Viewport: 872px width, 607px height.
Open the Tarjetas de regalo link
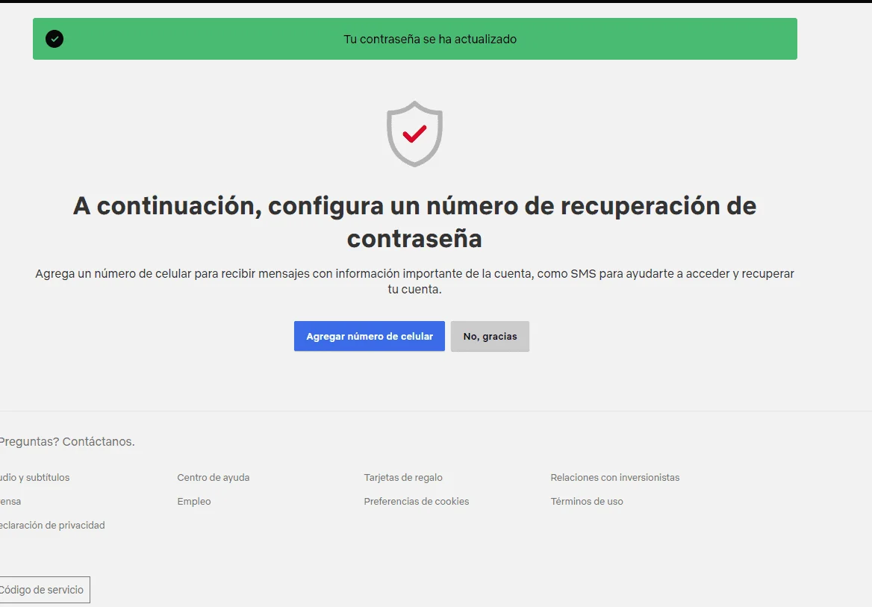click(x=403, y=477)
